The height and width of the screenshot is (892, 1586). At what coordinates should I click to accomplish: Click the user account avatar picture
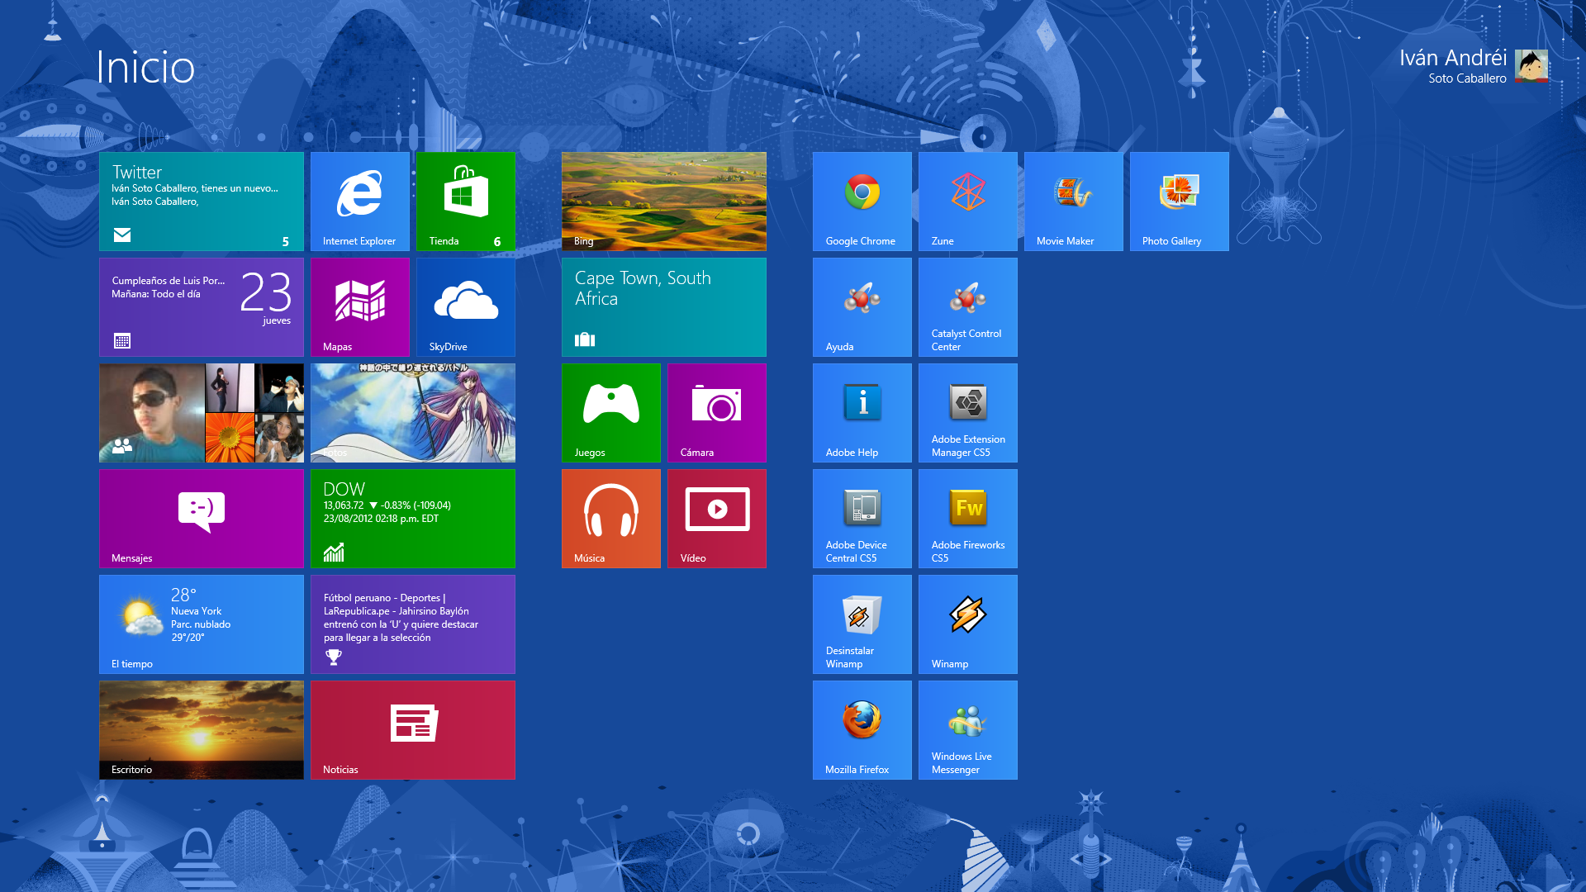pos(1531,66)
